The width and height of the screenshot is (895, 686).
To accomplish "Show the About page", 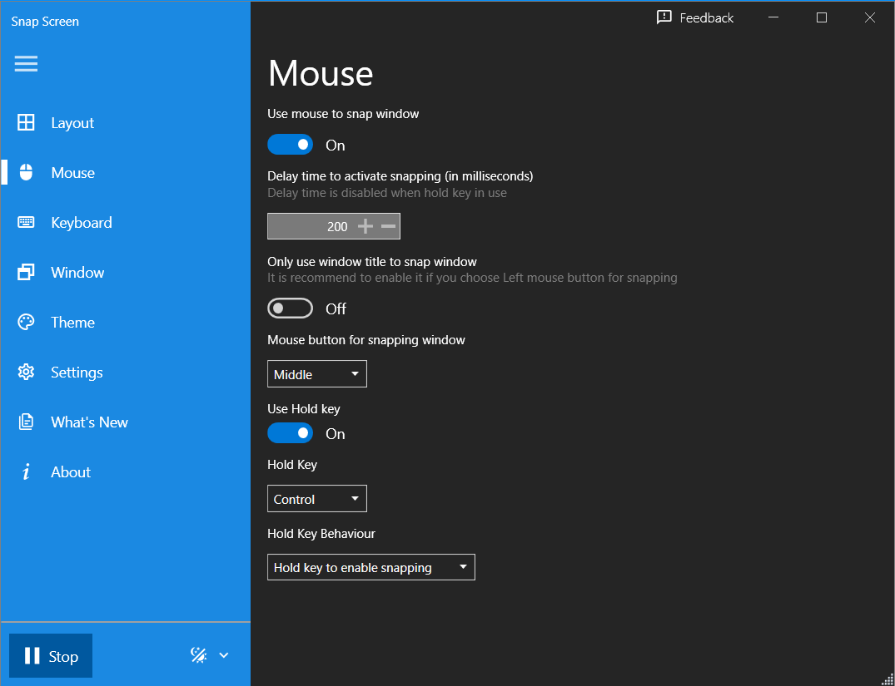I will pos(125,471).
